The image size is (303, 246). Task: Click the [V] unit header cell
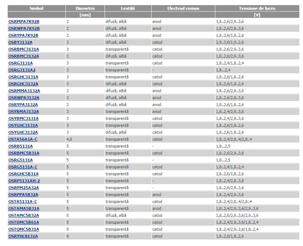tap(257, 15)
